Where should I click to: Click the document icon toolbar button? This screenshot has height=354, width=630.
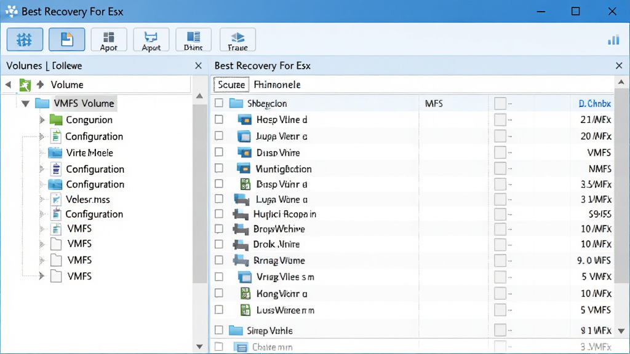[x=66, y=39]
